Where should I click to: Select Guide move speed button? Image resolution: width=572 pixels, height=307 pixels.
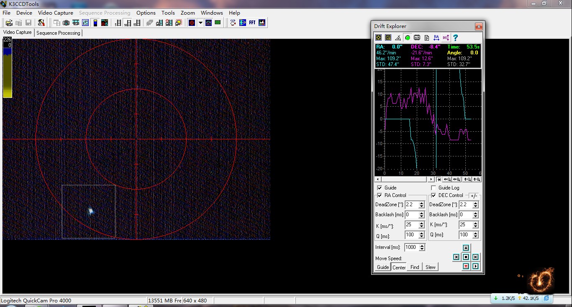click(382, 267)
